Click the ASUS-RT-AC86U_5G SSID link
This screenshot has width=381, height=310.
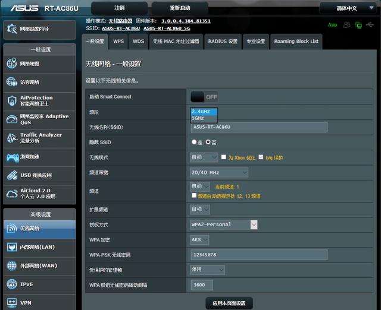pyautogui.click(x=167, y=29)
